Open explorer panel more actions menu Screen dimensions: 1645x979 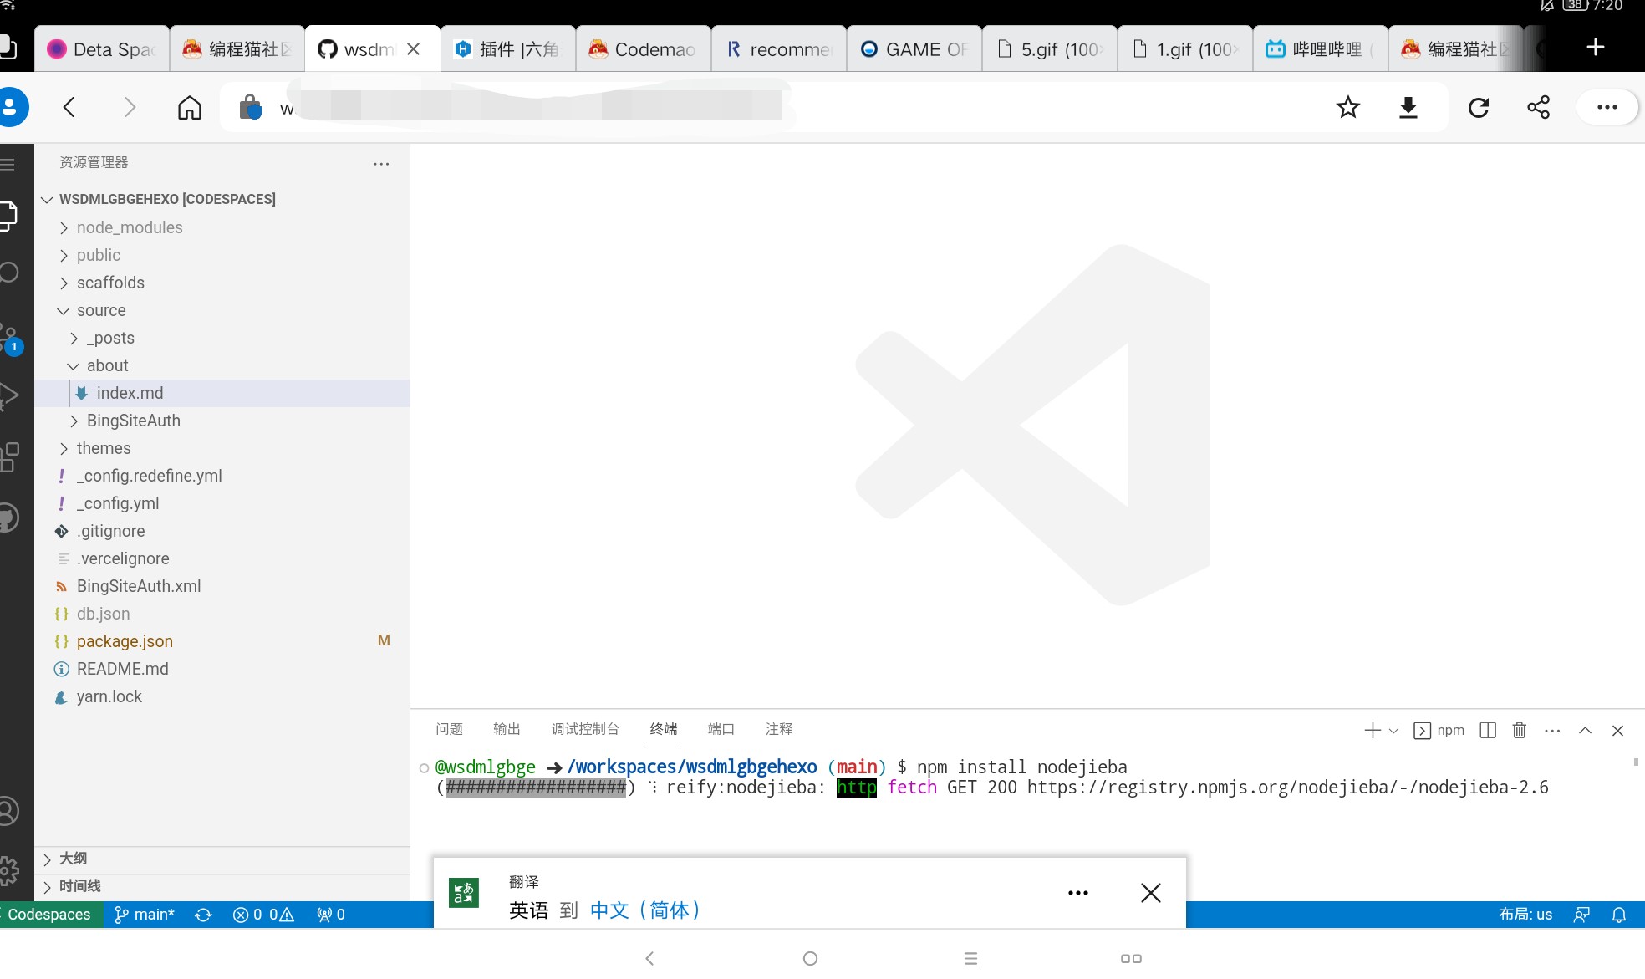381,164
